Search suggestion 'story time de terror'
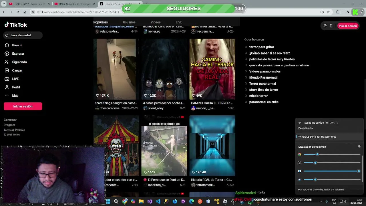The width and height of the screenshot is (366, 206). [264, 90]
